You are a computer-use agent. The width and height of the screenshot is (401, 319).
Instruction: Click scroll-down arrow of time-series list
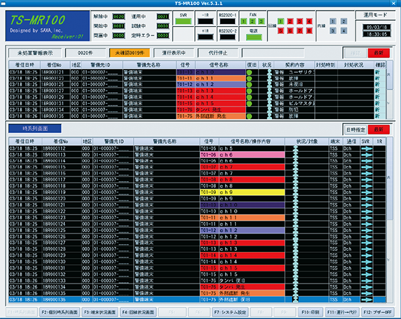389,260
